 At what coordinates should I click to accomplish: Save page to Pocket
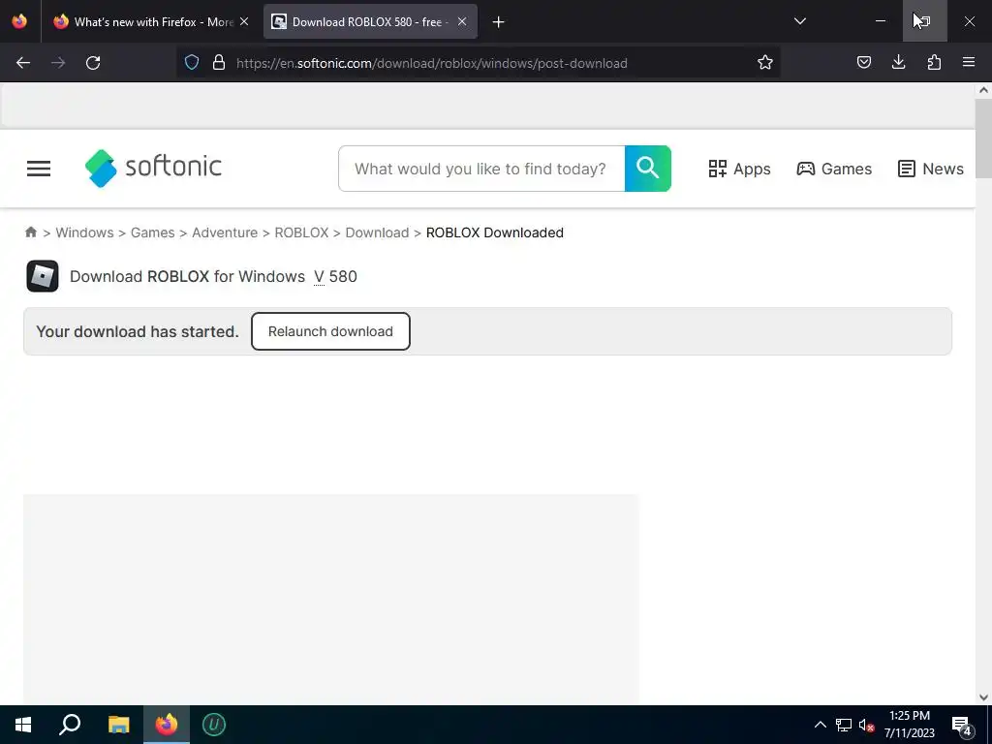click(863, 63)
